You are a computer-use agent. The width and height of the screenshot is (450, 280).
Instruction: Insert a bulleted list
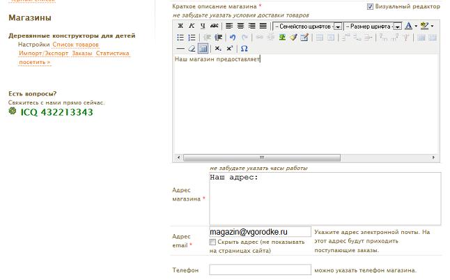pyautogui.click(x=180, y=38)
